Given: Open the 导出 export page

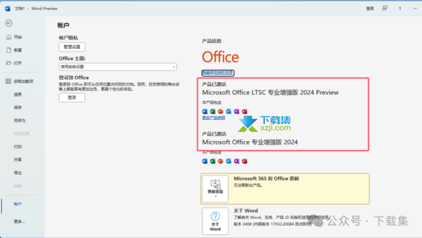Looking at the screenshot, I should (x=18, y=173).
